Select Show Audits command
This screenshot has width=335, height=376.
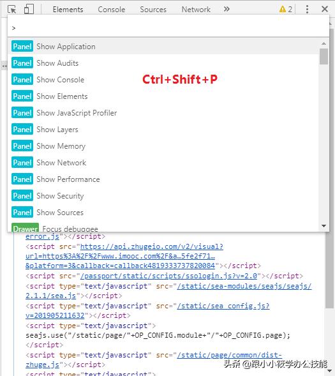163,63
